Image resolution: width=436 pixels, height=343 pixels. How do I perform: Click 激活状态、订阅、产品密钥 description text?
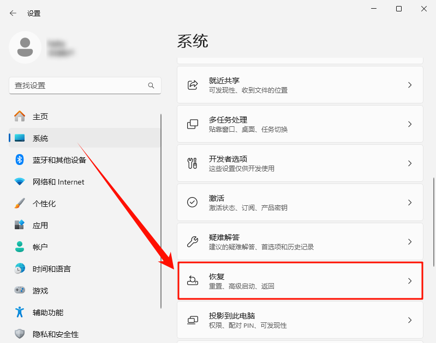(x=248, y=207)
